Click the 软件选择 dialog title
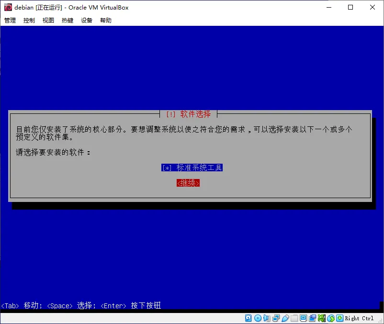The image size is (384, 324). 188,114
